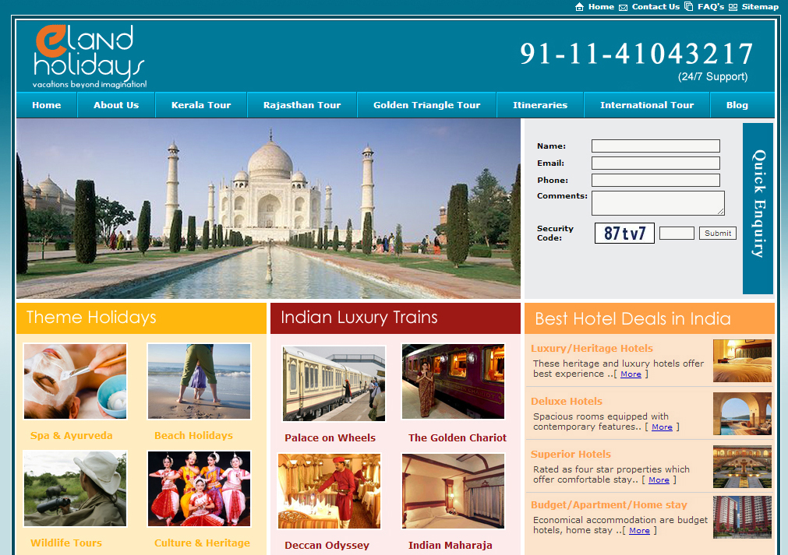Open the Blog navigation tab
Screen dimensions: 788x555
[737, 105]
